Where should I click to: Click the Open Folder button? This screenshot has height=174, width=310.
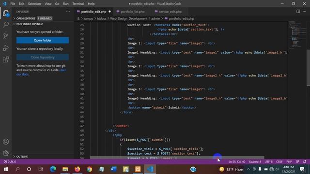(x=43, y=40)
